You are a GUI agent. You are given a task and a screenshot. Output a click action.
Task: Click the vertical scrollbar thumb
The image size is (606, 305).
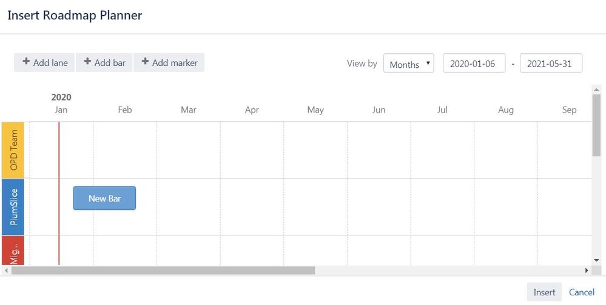tap(596, 125)
